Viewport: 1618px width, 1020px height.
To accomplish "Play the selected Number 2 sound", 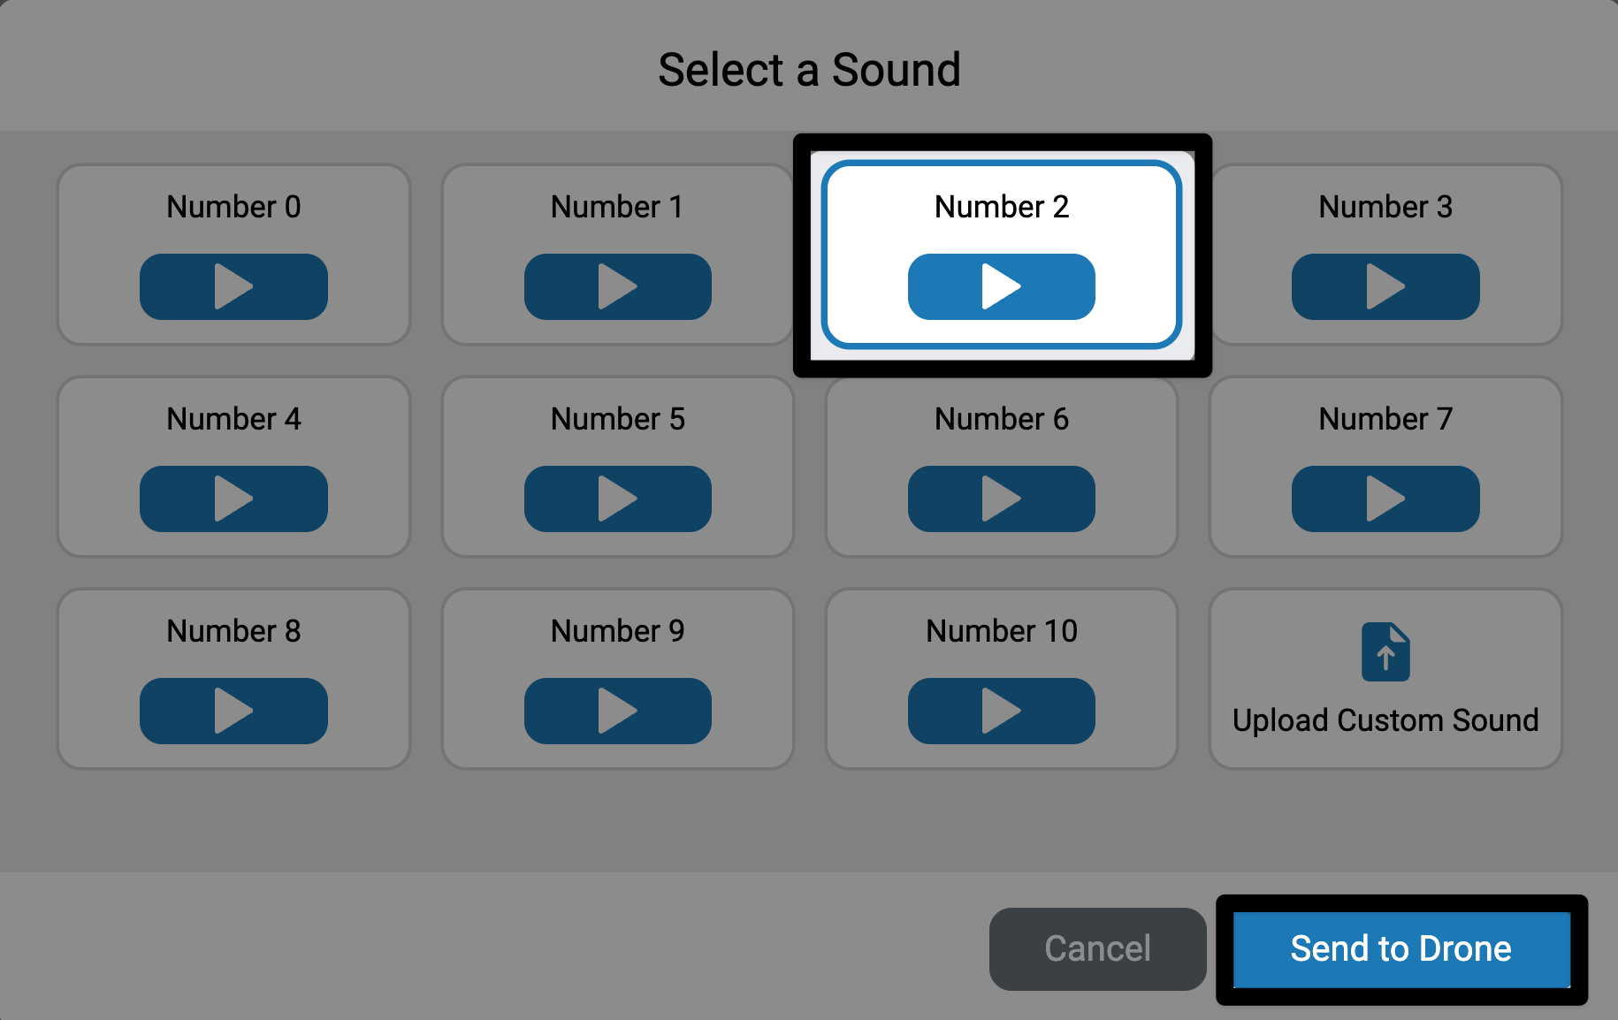I will pos(1000,285).
